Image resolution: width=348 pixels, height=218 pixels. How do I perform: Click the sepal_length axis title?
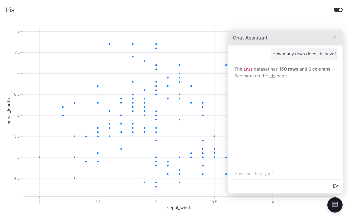[x=9, y=111]
